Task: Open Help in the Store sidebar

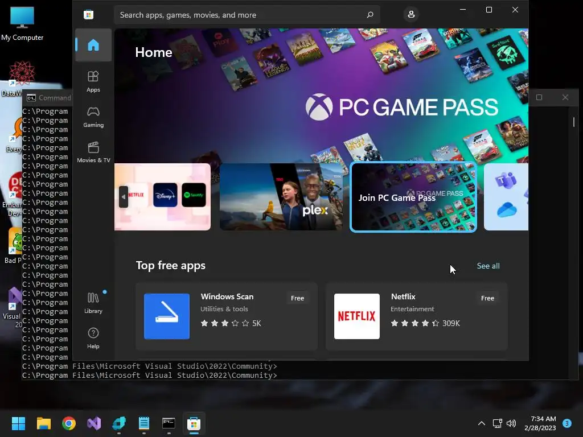Action: (93, 338)
